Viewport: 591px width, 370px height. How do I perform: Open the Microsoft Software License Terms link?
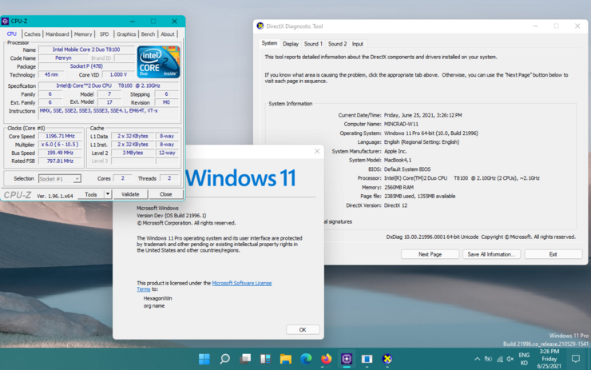pyautogui.click(x=241, y=283)
